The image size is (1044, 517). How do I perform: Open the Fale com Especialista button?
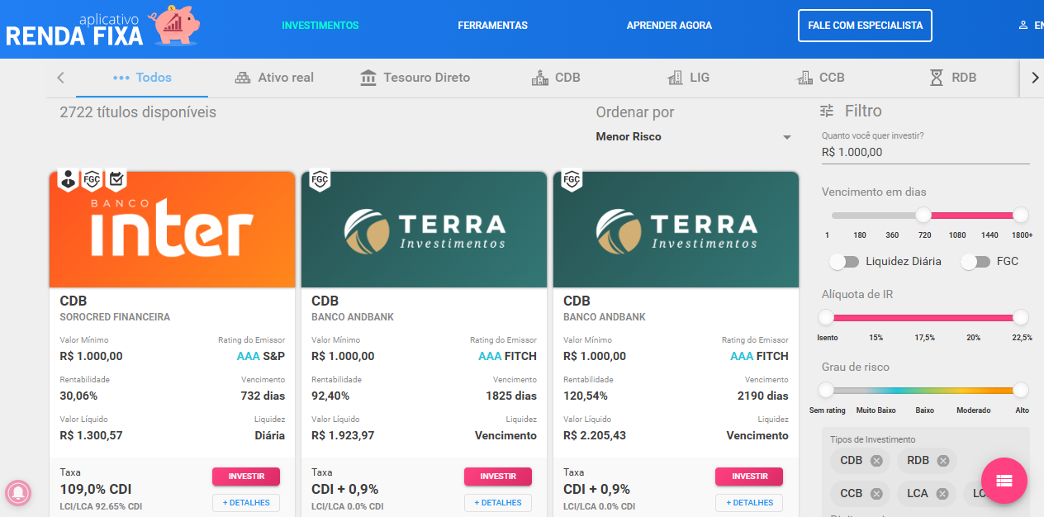click(865, 26)
